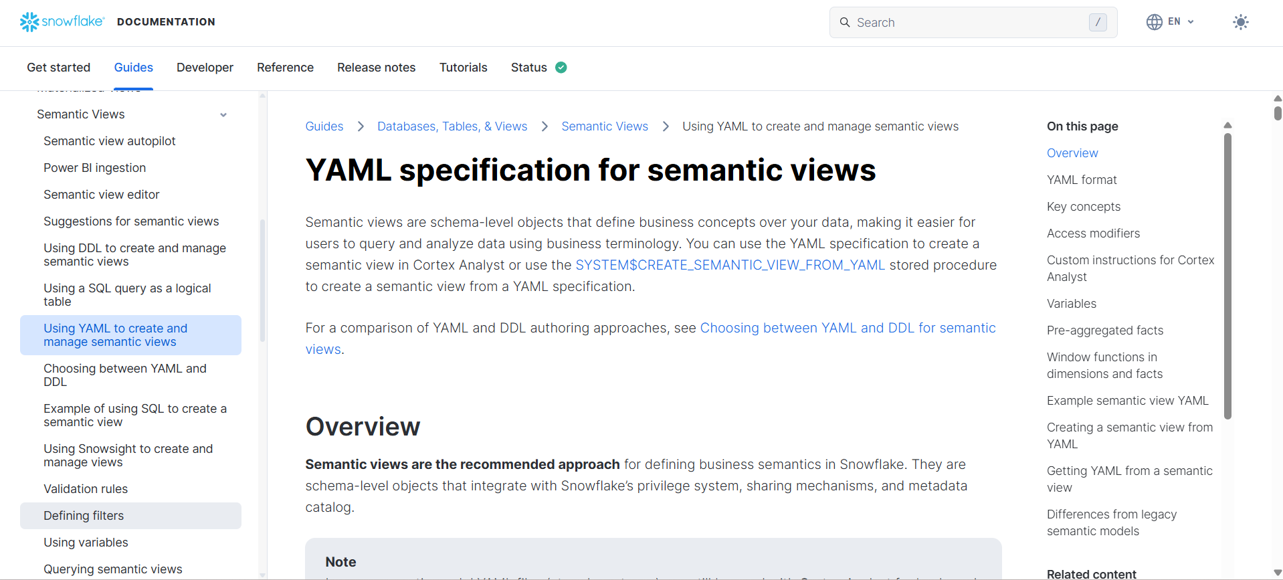The image size is (1283, 580).
Task: Jump to Overview in On this page
Action: [x=1072, y=153]
